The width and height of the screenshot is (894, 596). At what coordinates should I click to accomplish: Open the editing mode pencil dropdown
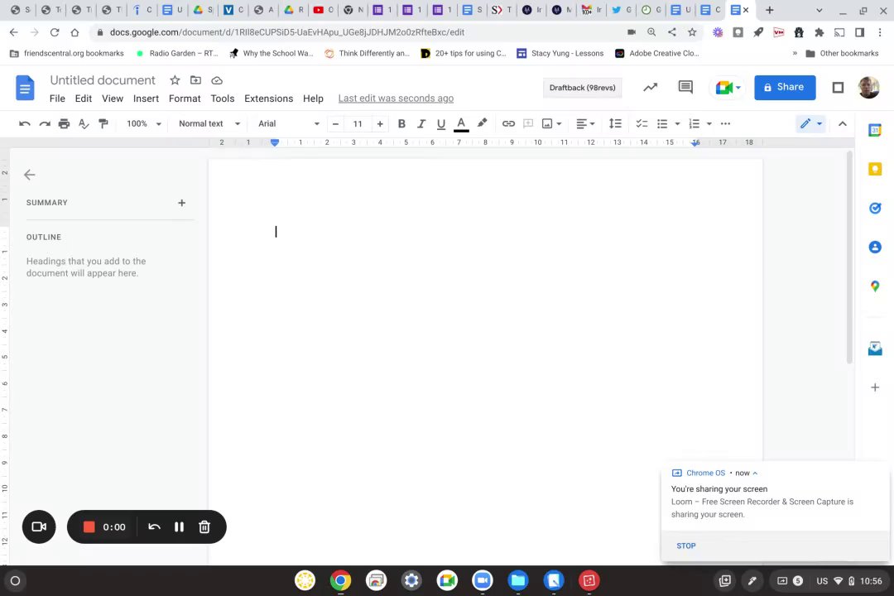(810, 124)
